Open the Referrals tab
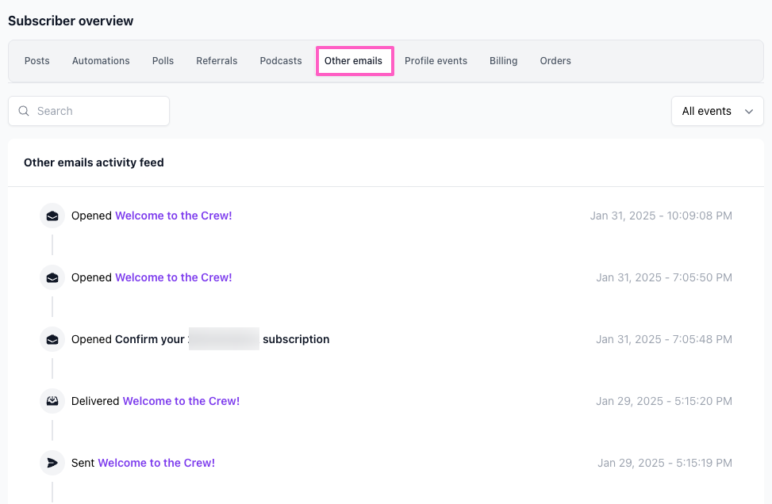 217,61
